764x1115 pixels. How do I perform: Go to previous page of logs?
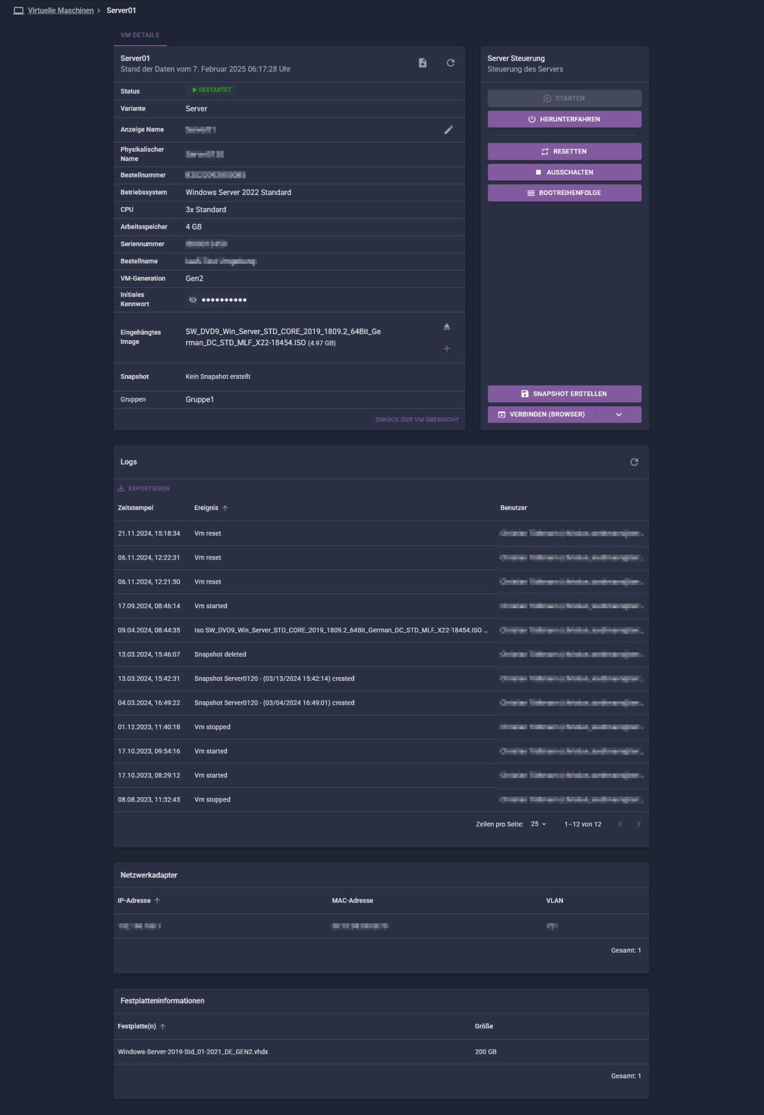(620, 824)
